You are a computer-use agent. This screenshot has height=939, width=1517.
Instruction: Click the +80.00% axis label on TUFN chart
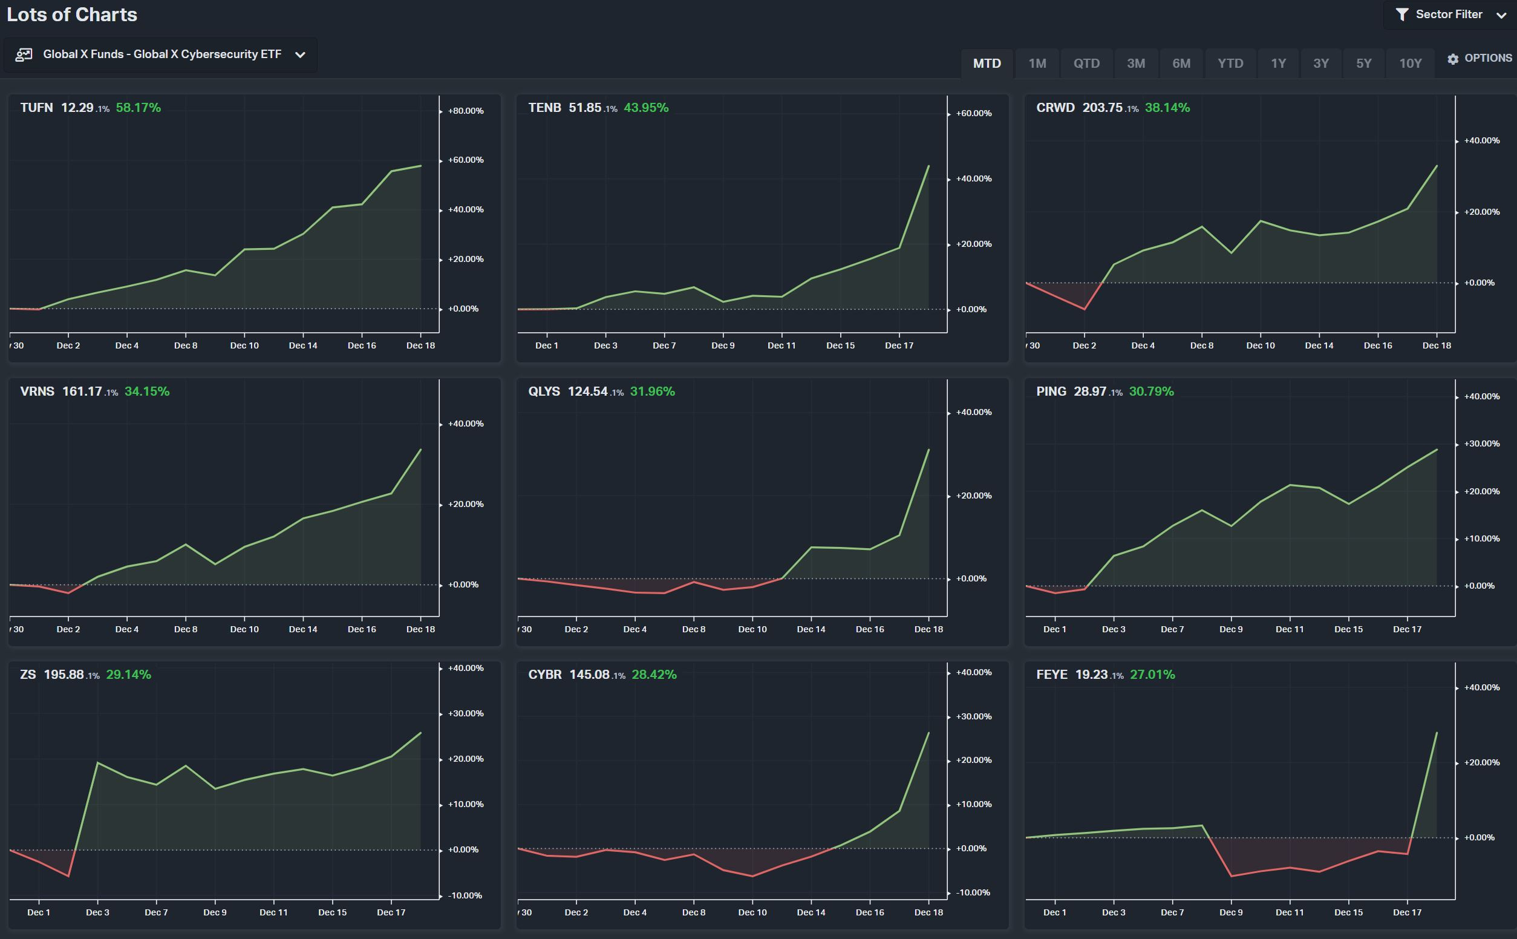click(x=466, y=111)
